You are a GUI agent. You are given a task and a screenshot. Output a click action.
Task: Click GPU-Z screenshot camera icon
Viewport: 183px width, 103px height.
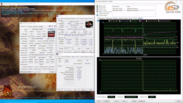(x=50, y=26)
